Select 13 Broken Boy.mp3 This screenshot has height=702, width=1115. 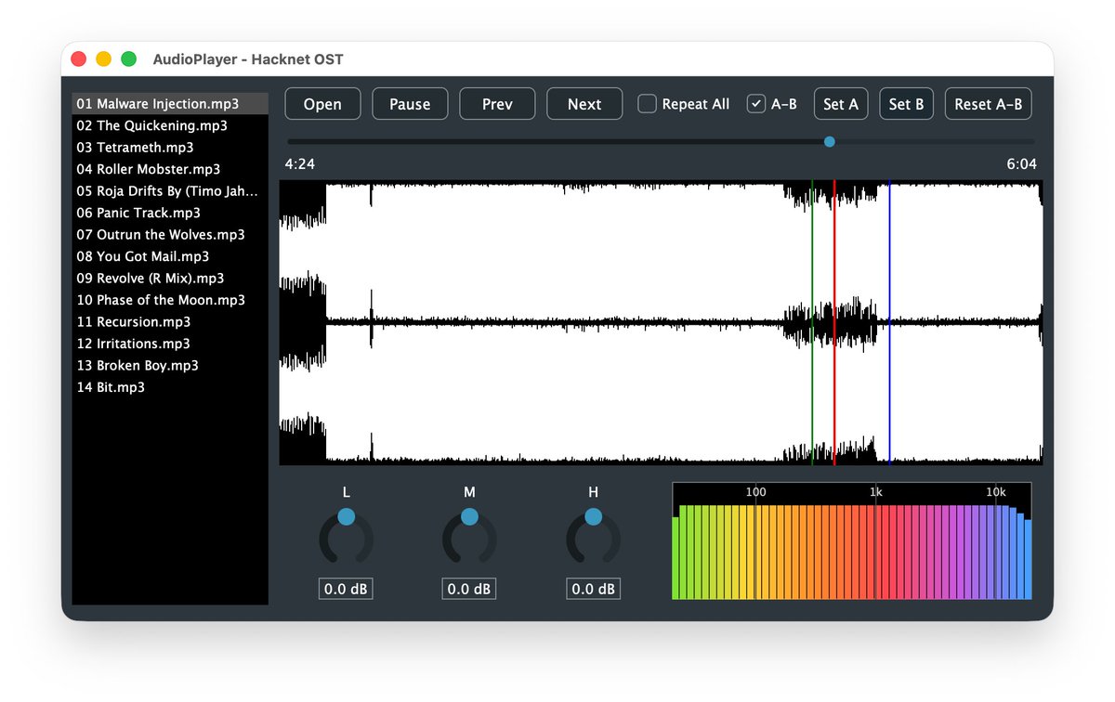pyautogui.click(x=170, y=366)
